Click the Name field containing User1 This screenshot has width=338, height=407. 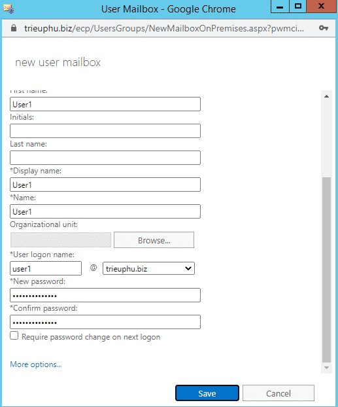pos(105,211)
